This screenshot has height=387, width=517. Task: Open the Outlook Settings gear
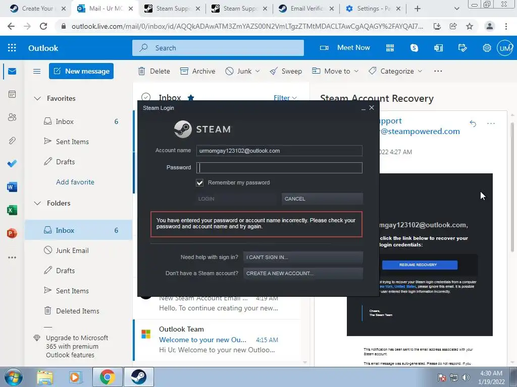pyautogui.click(x=487, y=48)
